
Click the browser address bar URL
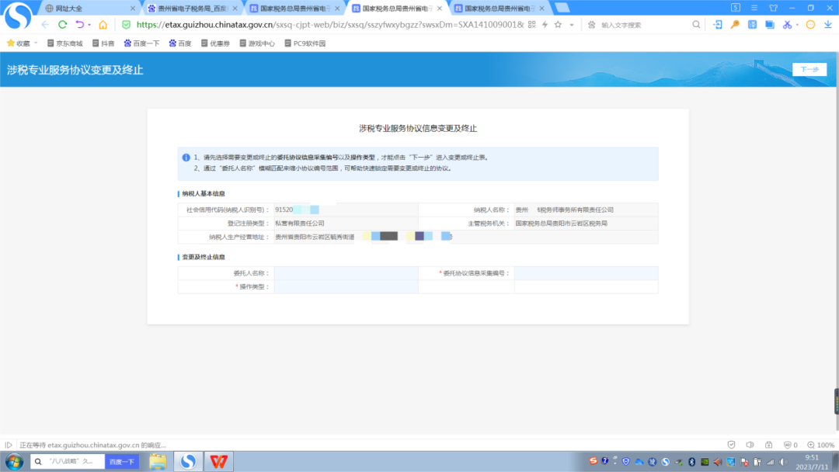pyautogui.click(x=330, y=25)
